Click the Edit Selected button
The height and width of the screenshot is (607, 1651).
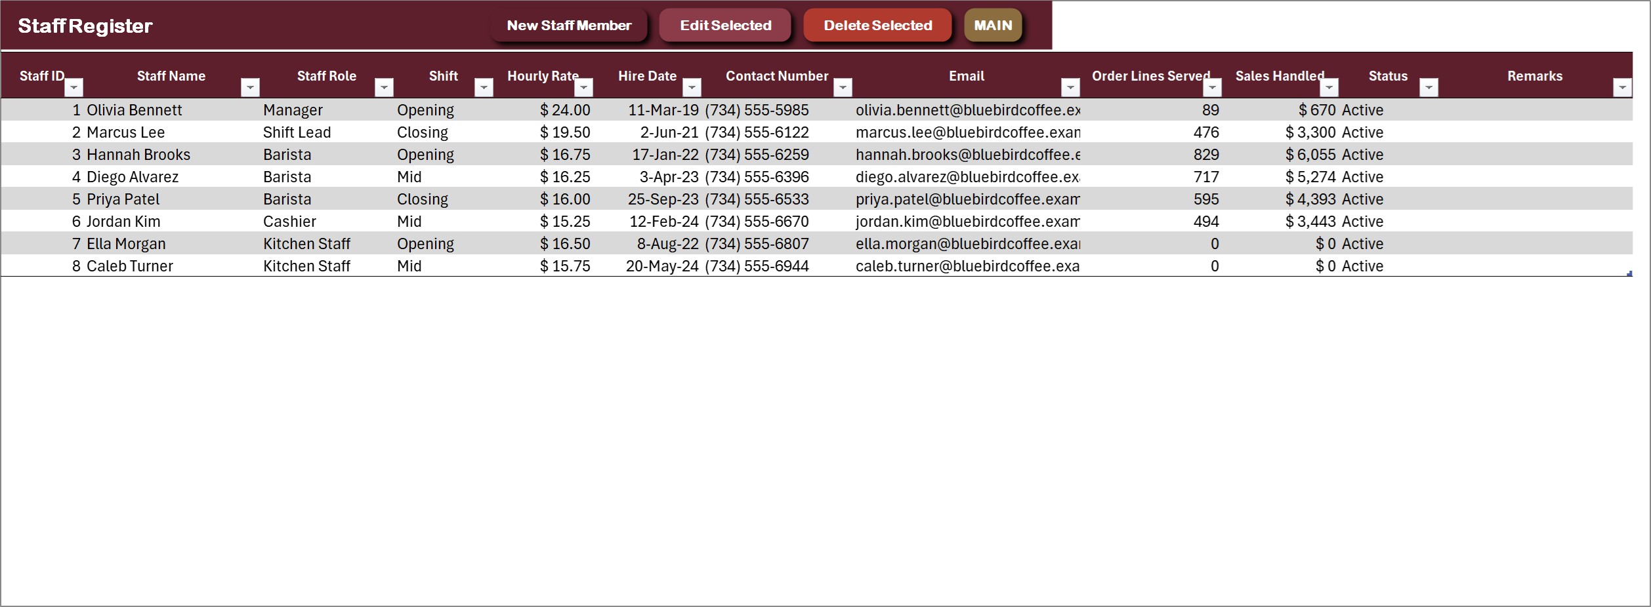click(725, 26)
